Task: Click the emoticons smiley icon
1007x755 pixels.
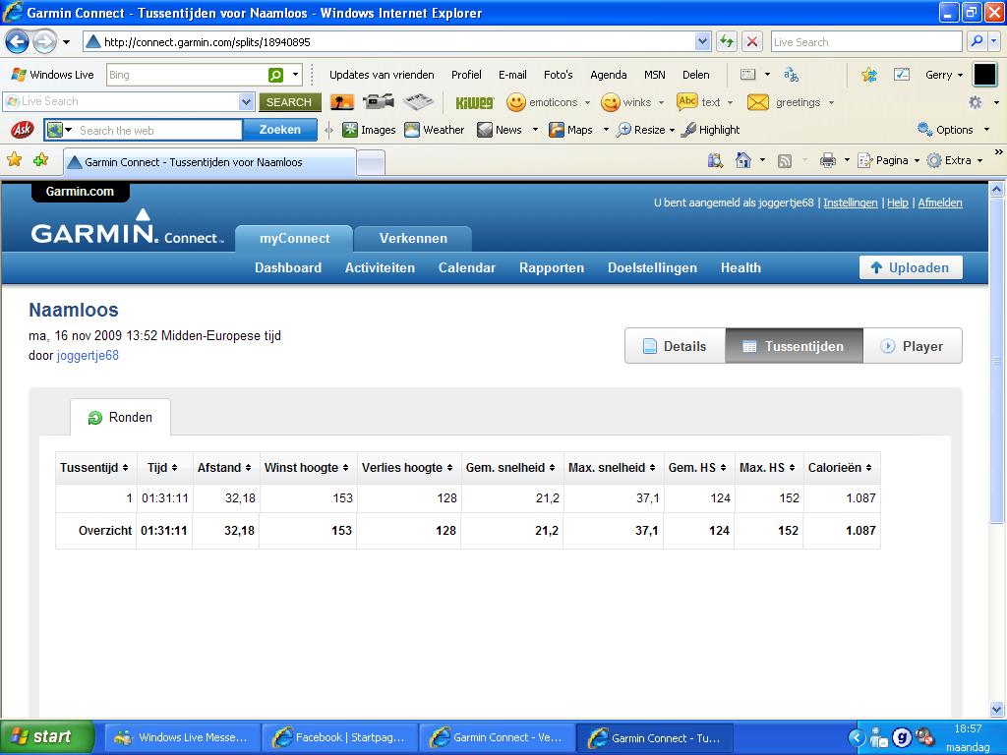Action: click(x=515, y=102)
